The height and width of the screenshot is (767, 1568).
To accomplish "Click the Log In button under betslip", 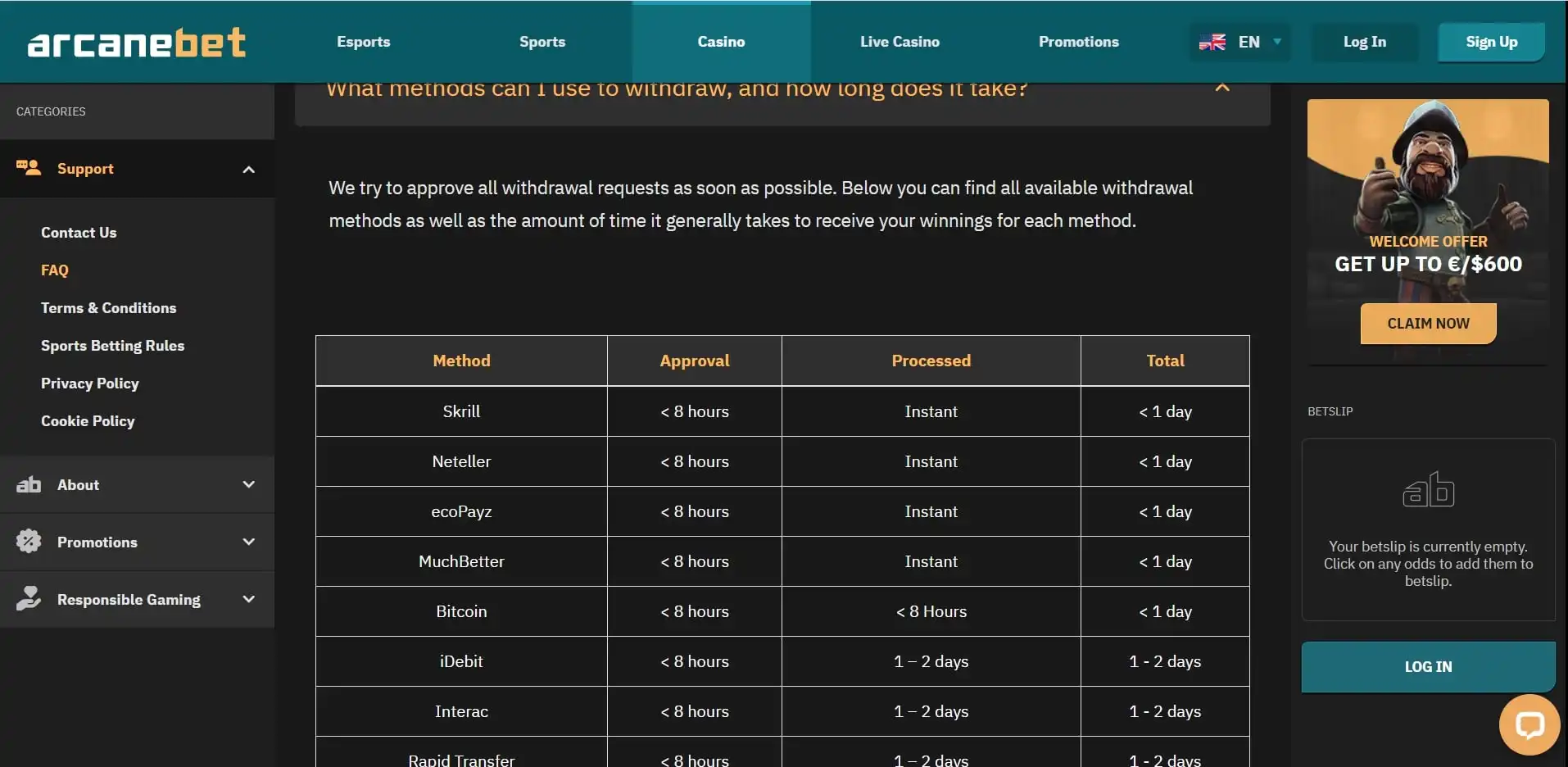I will 1428,667.
